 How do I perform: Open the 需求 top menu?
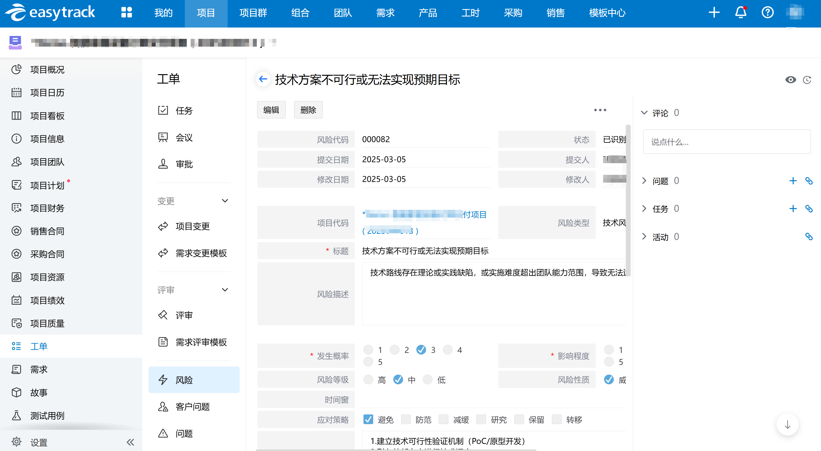[385, 13]
